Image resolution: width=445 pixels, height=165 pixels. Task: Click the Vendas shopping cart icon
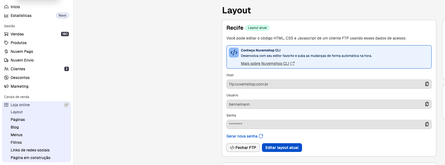click(6, 34)
